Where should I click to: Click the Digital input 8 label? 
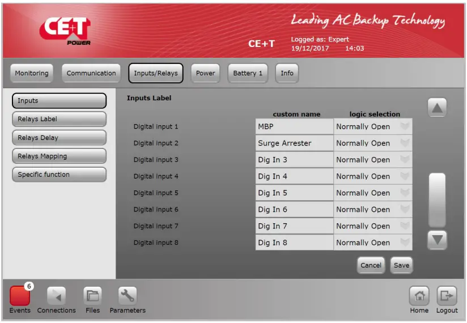pos(156,243)
